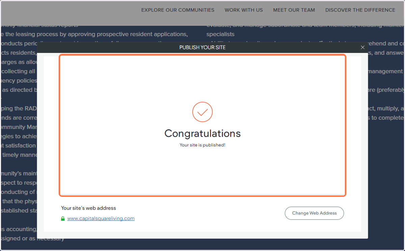Click the Change Web Address button

pyautogui.click(x=314, y=213)
